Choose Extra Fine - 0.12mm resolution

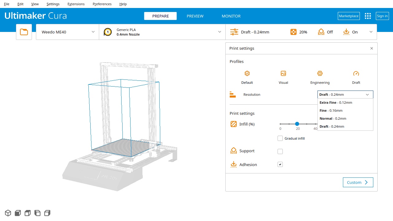pyautogui.click(x=345, y=103)
